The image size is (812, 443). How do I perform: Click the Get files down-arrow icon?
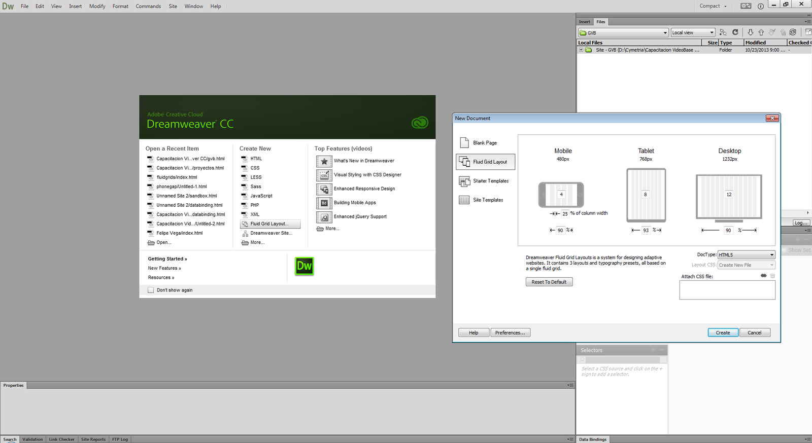pyautogui.click(x=751, y=32)
